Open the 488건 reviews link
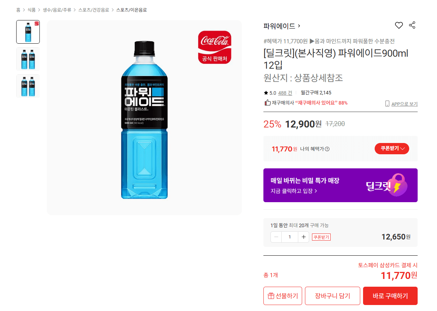Viewport: 437px width, 311px height. tap(285, 93)
